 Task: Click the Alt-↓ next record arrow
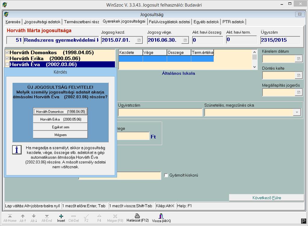(x=34, y=216)
